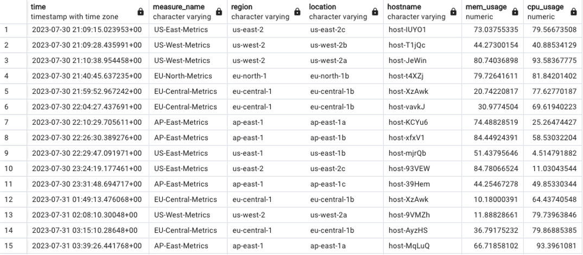Click the lock icon in region column
The height and width of the screenshot is (255, 583).
(297, 12)
